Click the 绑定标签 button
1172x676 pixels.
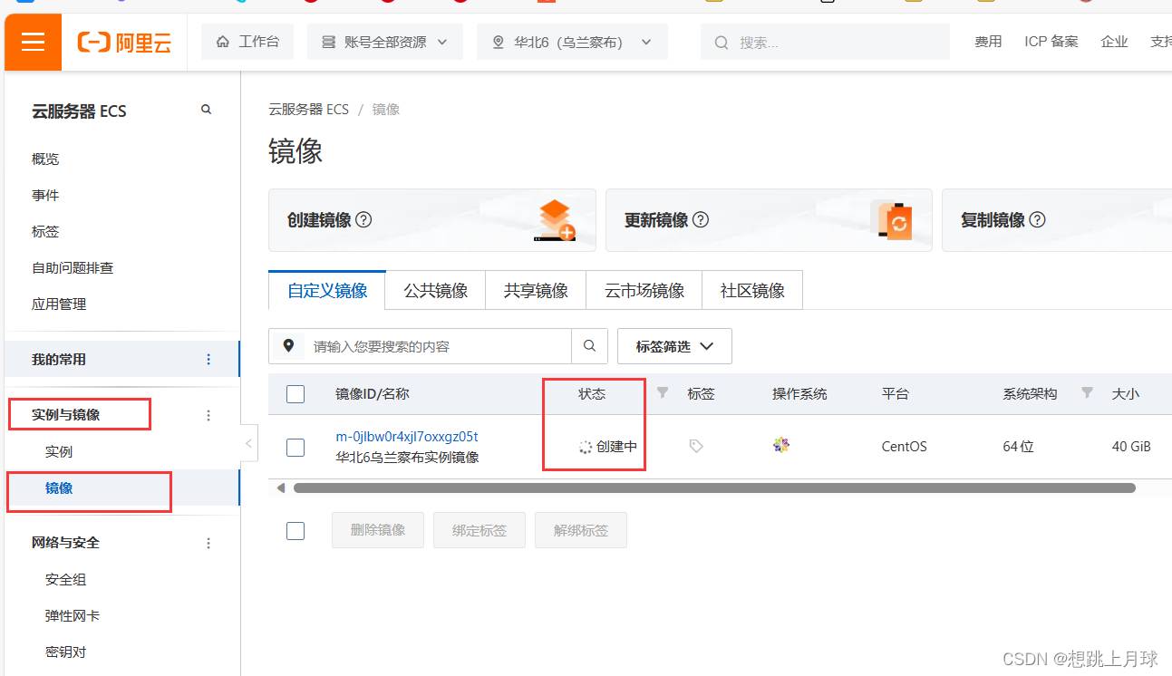point(479,530)
